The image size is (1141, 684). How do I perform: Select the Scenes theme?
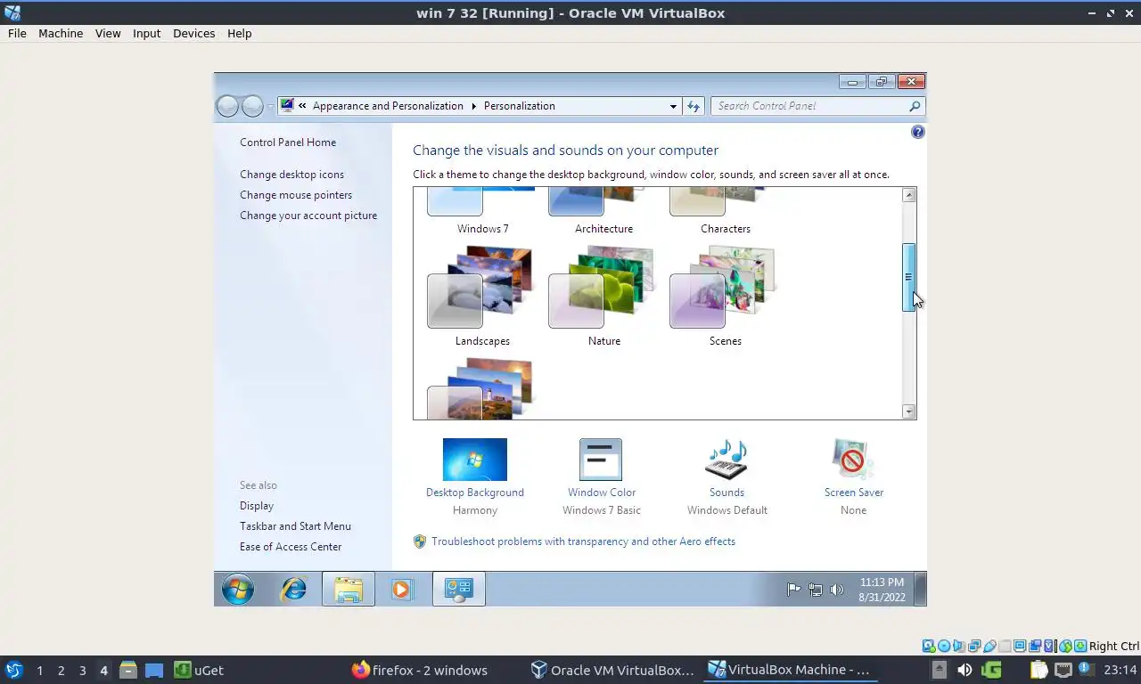pyautogui.click(x=725, y=297)
